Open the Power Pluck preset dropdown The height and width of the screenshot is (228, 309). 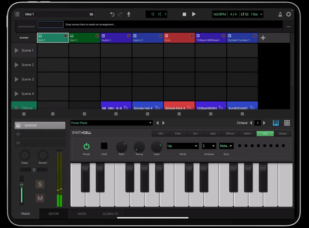[x=112, y=123]
